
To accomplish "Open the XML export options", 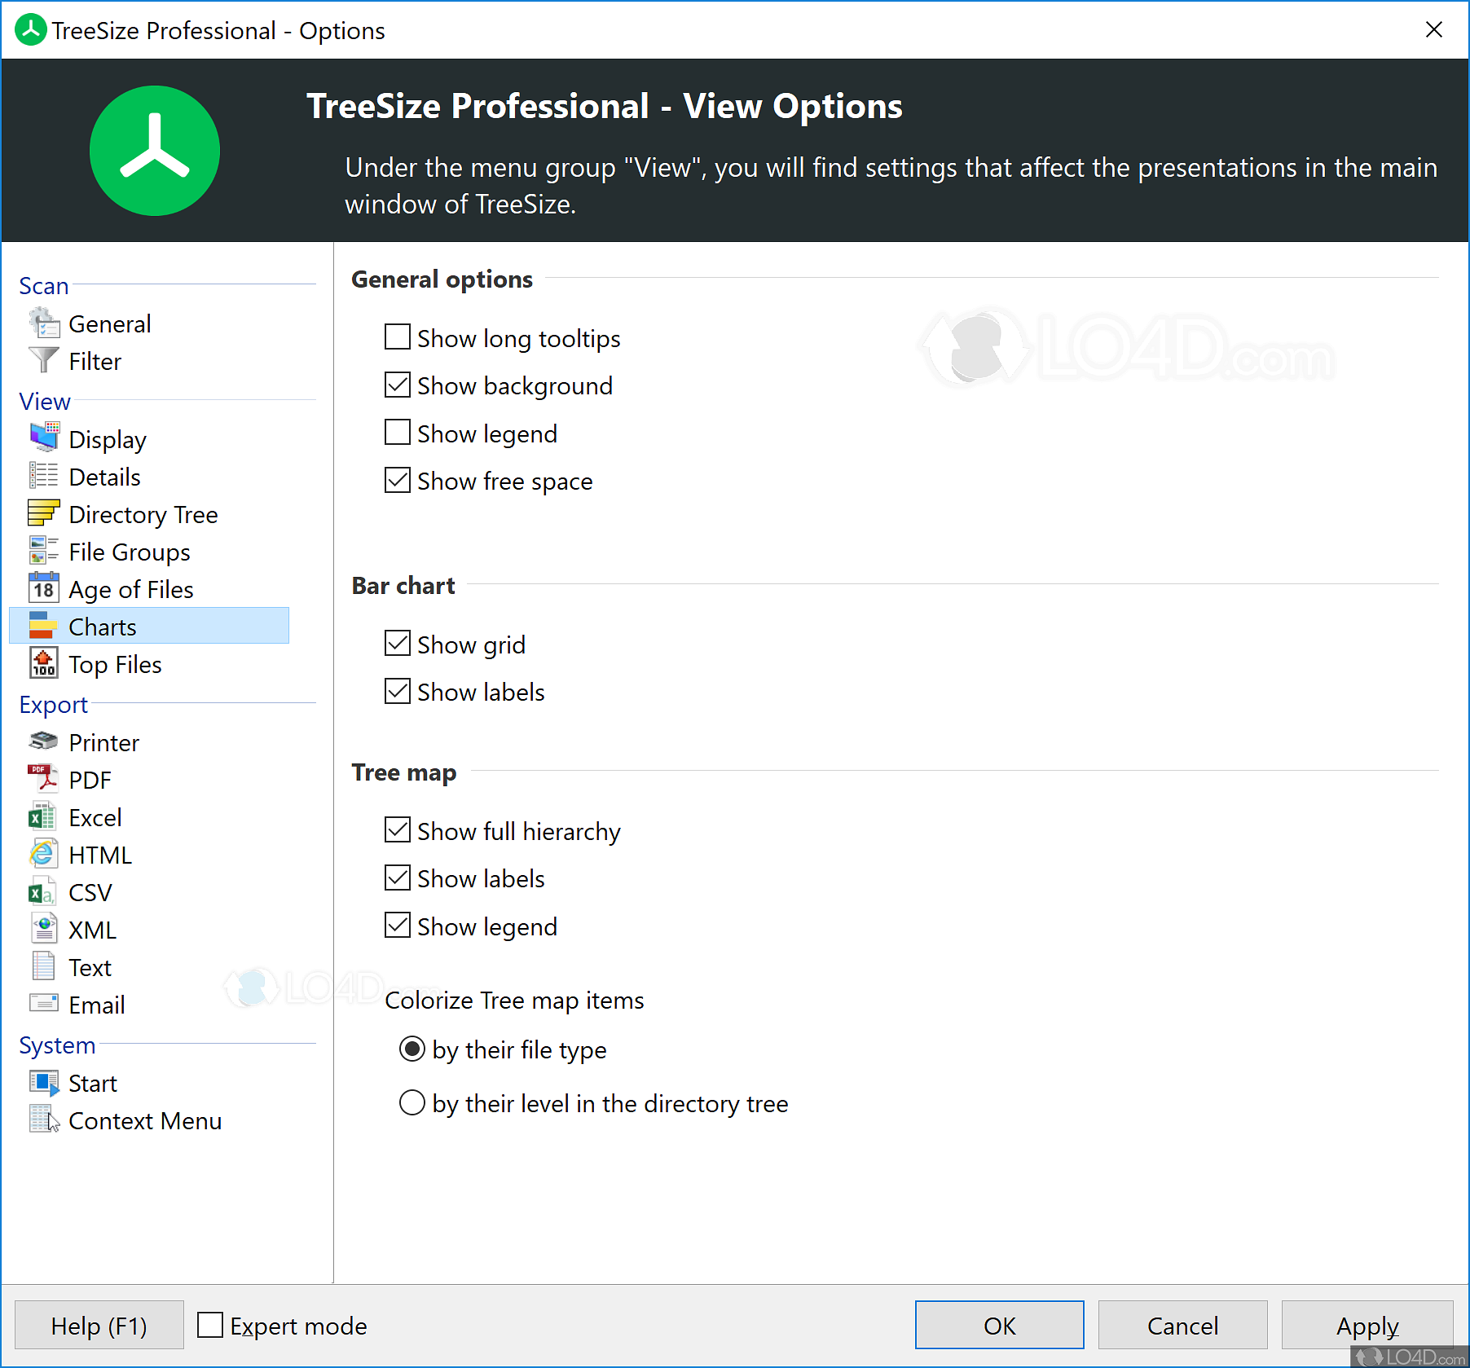I will (93, 929).
